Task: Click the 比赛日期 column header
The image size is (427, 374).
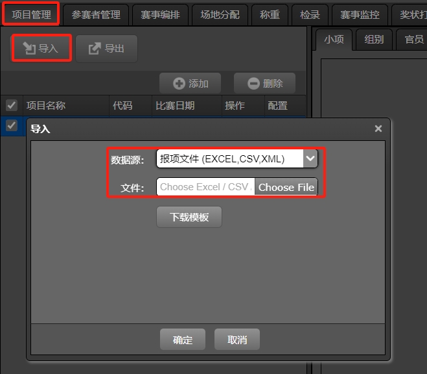Action: (175, 106)
